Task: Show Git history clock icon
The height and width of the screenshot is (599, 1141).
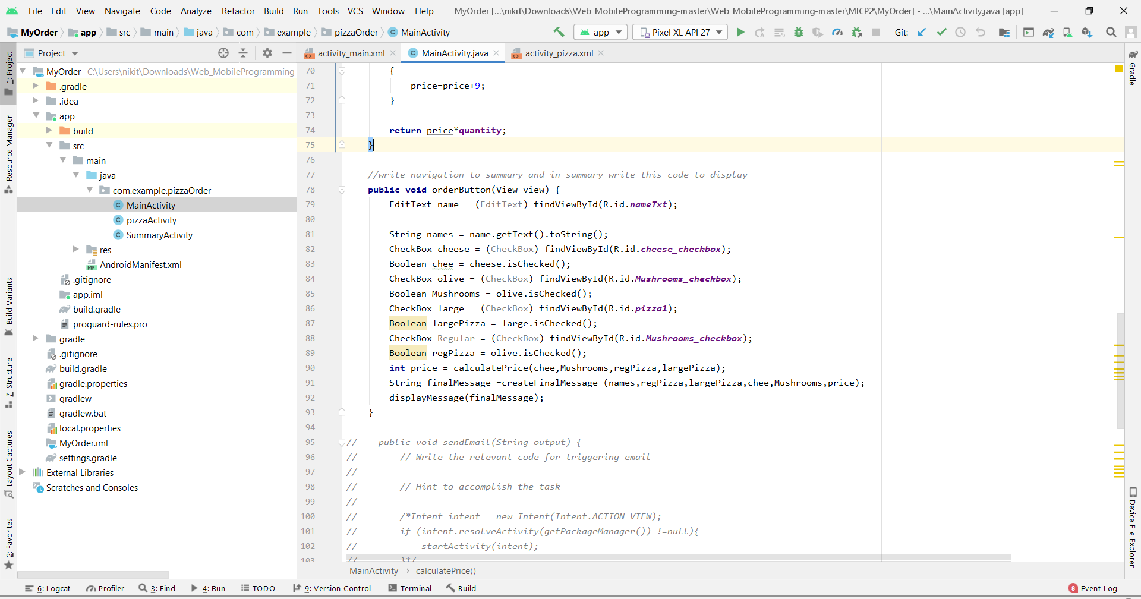Action: [x=960, y=32]
